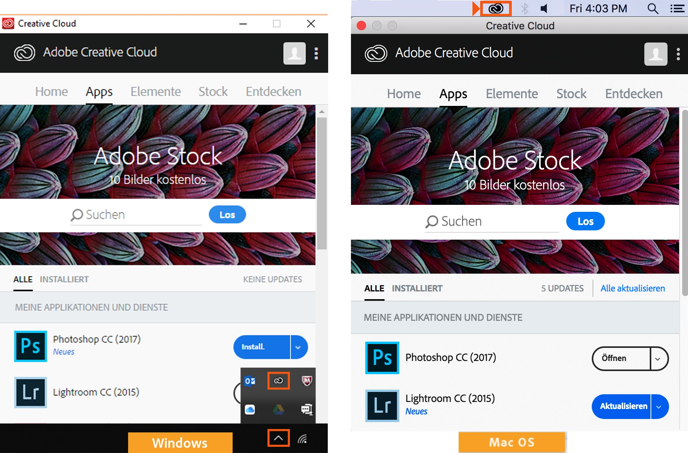This screenshot has height=453, width=688.
Task: Click the Alle aktualisieren link
Action: pos(632,288)
